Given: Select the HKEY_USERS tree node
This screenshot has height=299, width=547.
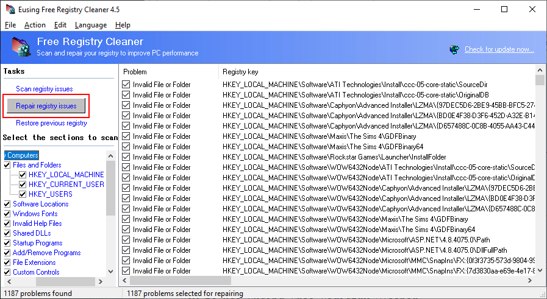Looking at the screenshot, I should tap(50, 194).
